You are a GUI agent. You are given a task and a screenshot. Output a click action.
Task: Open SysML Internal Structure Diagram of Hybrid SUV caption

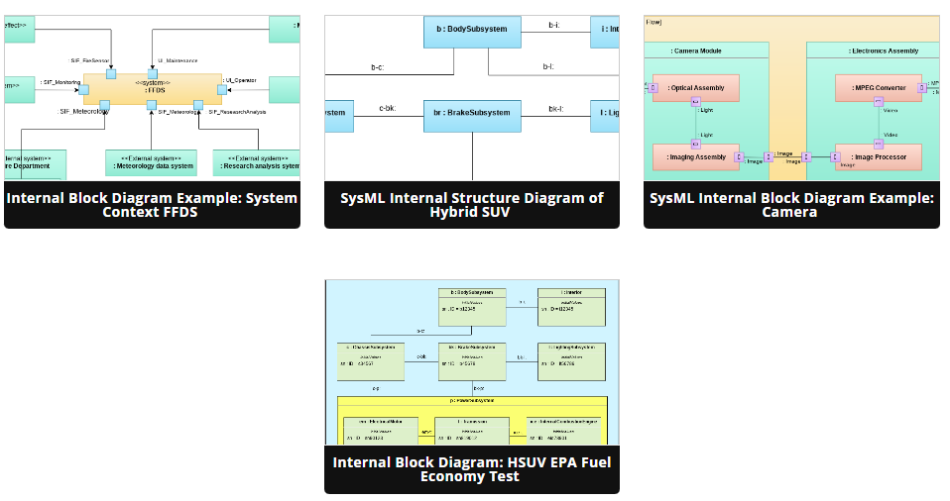(472, 205)
